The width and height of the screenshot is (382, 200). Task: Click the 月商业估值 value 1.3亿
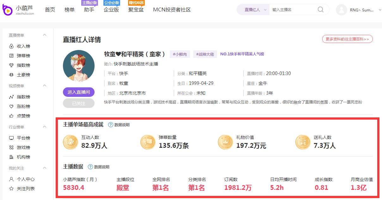(x=359, y=188)
